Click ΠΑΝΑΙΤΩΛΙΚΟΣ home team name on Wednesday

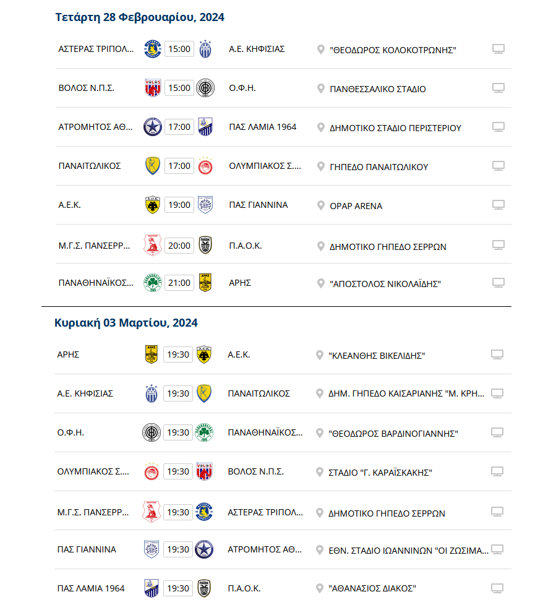pyautogui.click(x=90, y=166)
